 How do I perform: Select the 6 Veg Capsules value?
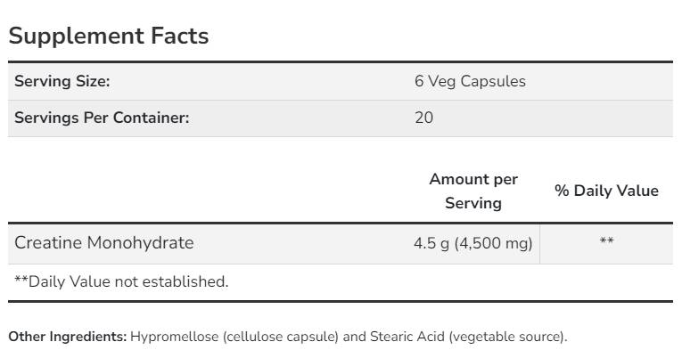coord(470,81)
